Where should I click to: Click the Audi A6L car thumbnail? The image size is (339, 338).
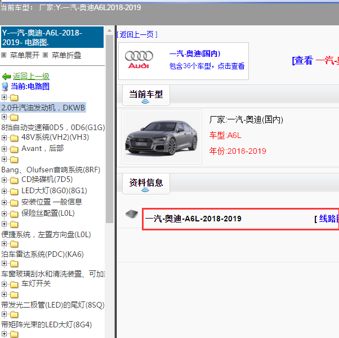click(x=162, y=137)
